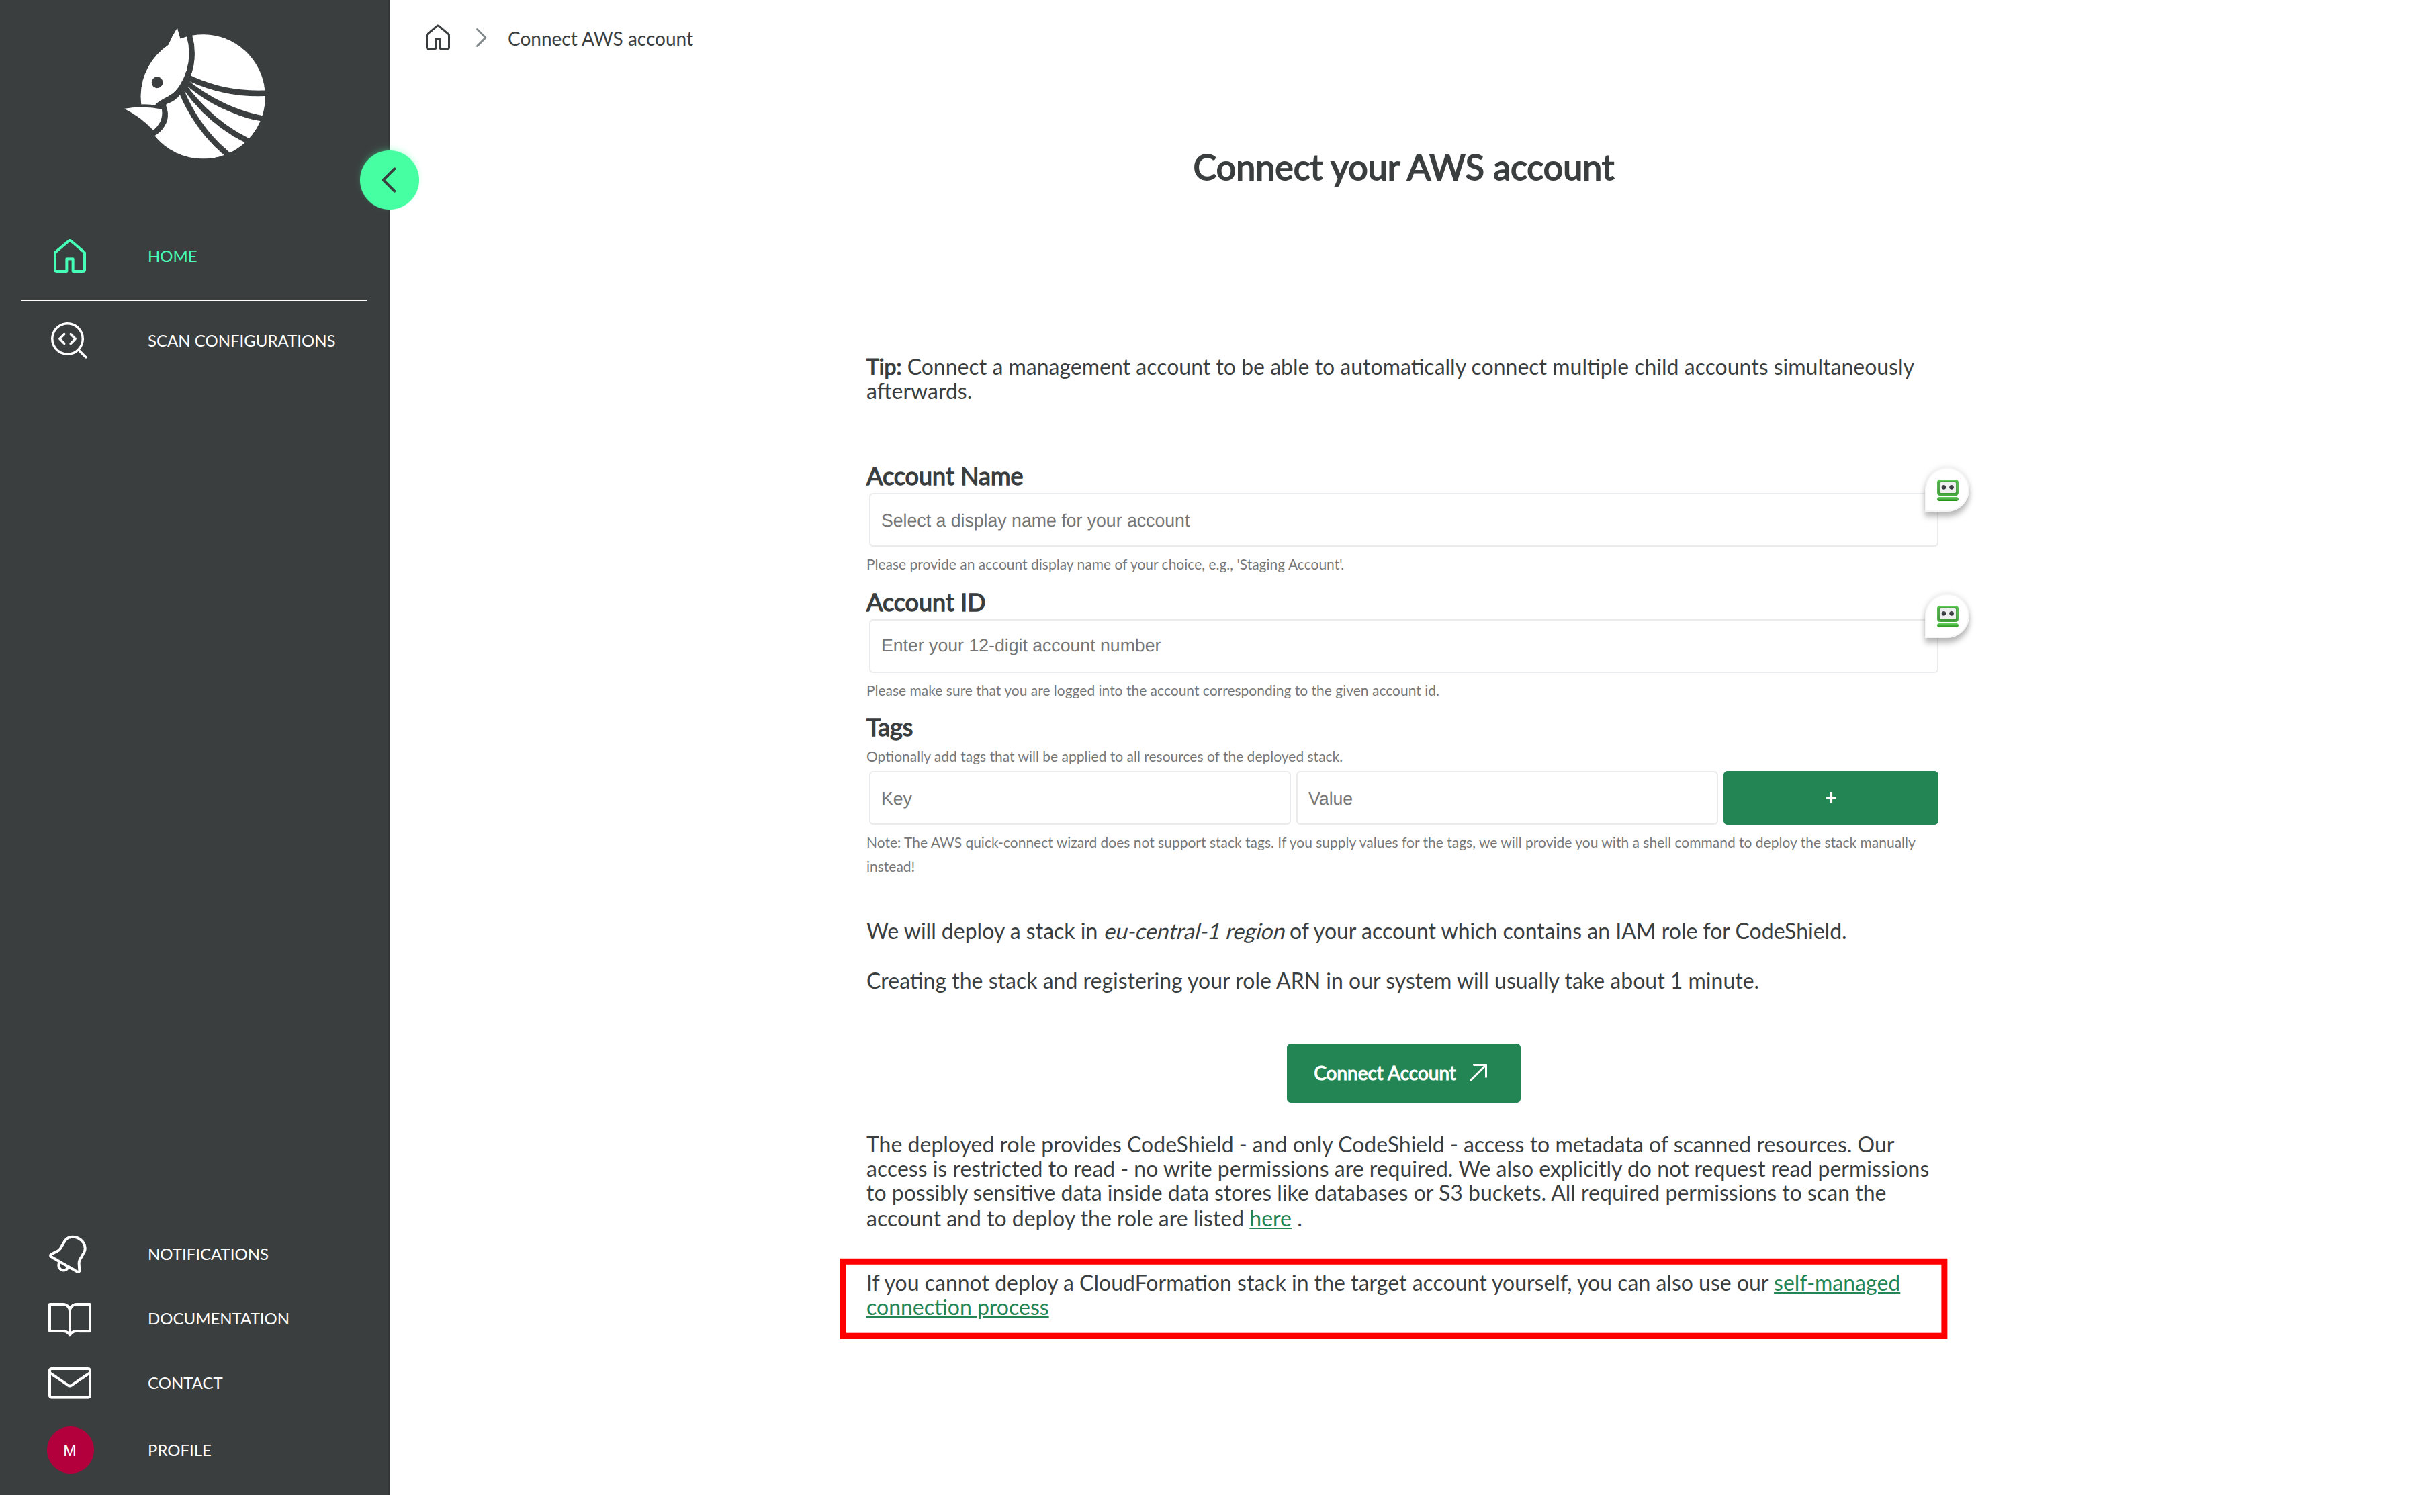Image resolution: width=2418 pixels, height=1495 pixels.
Task: Click the Notifications bell icon
Action: click(x=69, y=1254)
